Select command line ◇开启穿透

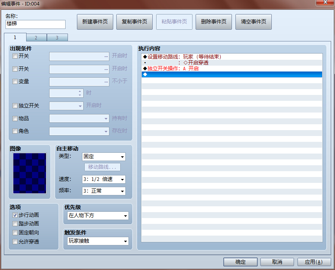point(232,63)
